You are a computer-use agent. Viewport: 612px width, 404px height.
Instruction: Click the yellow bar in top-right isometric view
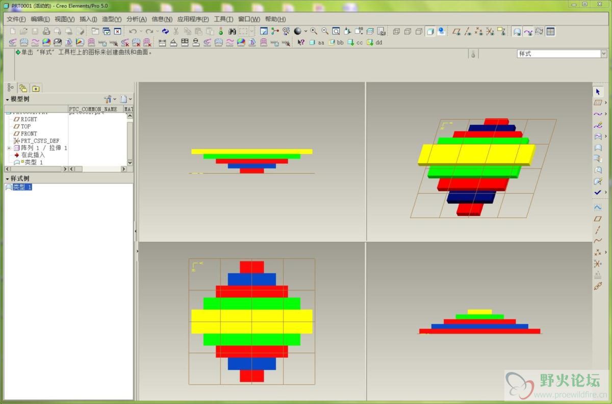(476, 154)
